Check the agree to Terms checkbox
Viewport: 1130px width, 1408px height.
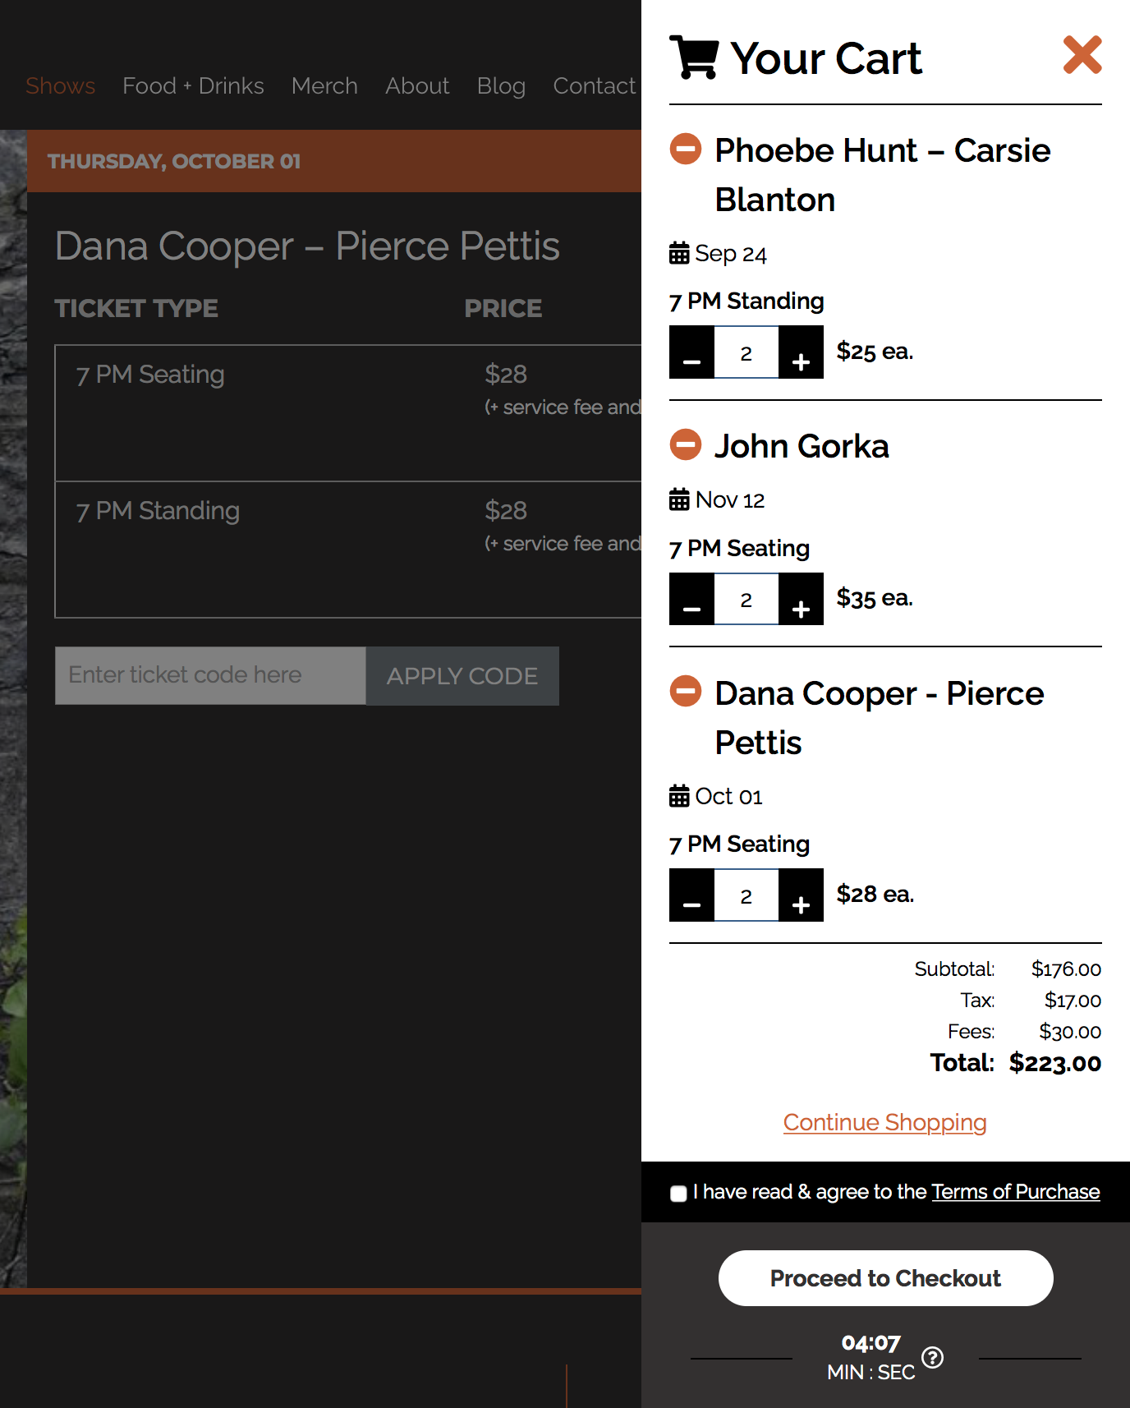pos(678,1194)
